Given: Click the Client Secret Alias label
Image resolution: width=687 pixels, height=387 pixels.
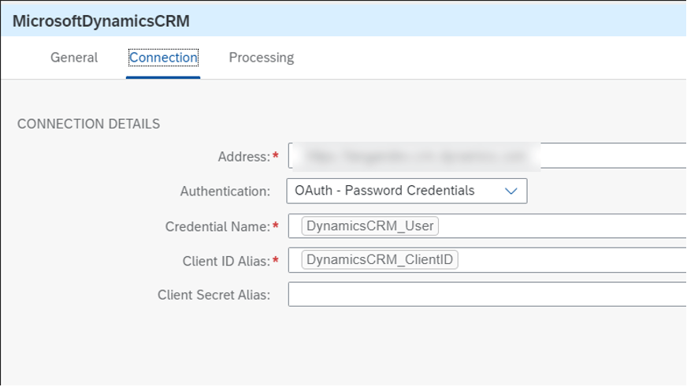Looking at the screenshot, I should click(214, 295).
